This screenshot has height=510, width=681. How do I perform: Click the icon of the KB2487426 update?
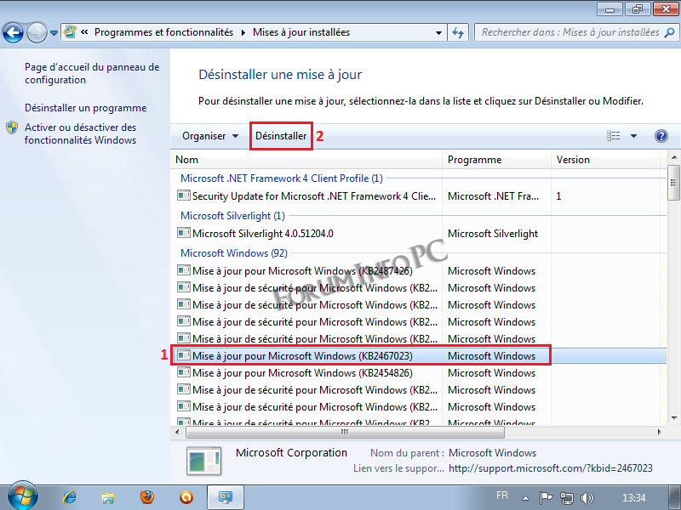(x=184, y=270)
